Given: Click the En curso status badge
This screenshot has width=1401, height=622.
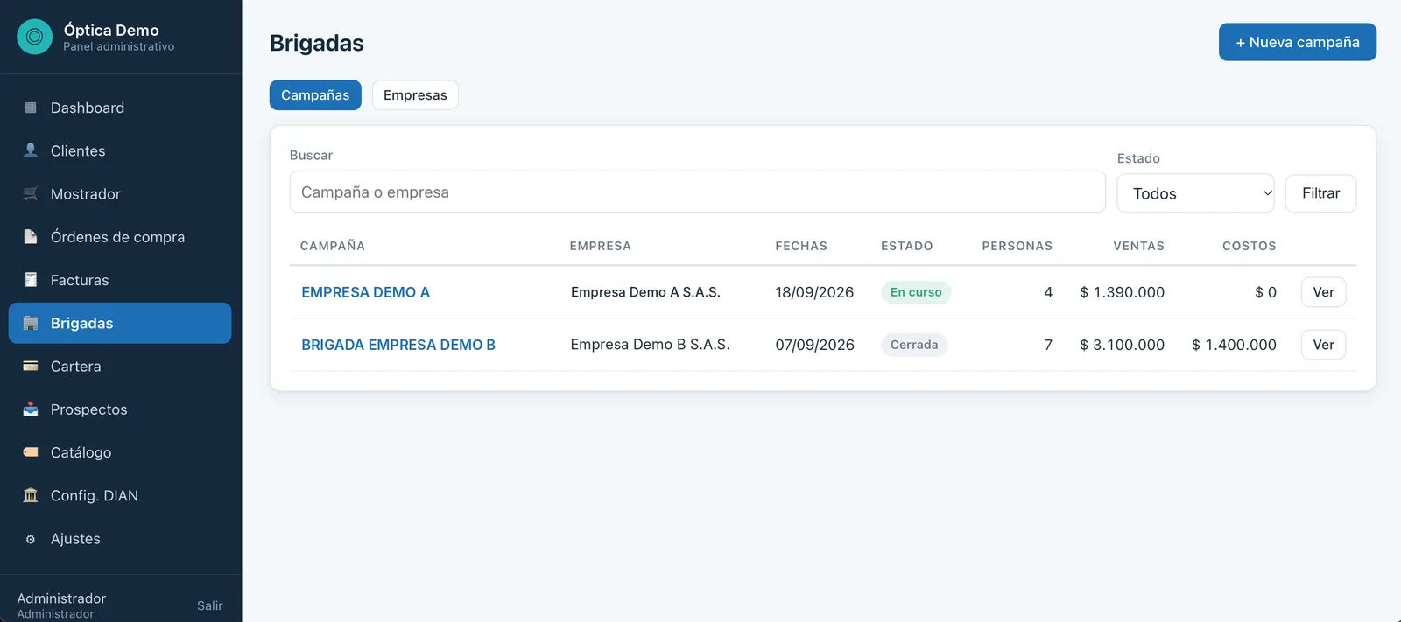Looking at the screenshot, I should 916,292.
